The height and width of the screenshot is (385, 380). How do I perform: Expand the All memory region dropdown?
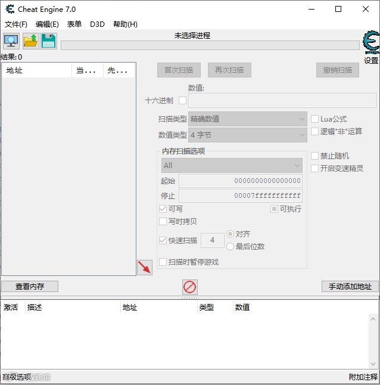(x=232, y=165)
